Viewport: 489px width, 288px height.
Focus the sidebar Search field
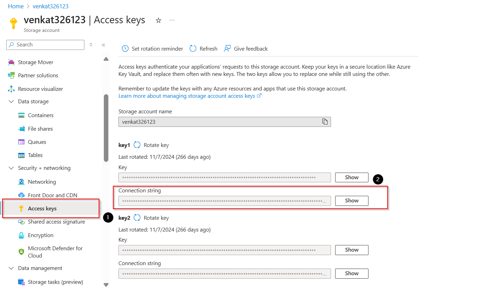tap(45, 45)
